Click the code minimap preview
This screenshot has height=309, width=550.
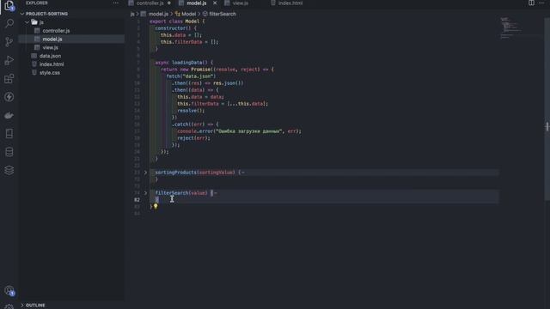[510, 27]
